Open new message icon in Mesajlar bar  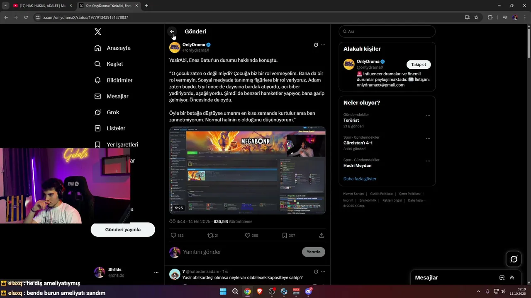502,278
